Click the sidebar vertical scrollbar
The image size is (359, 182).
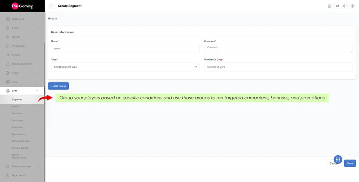click(x=45, y=112)
